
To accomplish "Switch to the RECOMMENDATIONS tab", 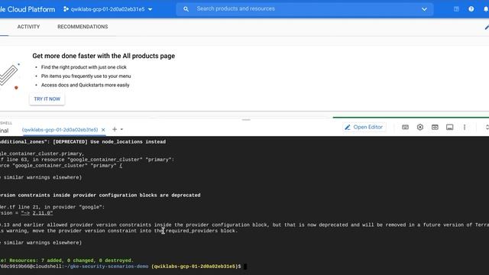I will [83, 27].
